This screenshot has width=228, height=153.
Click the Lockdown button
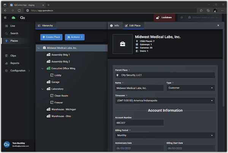(165, 17)
